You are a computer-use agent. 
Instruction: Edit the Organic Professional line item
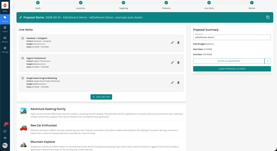tap(172, 63)
